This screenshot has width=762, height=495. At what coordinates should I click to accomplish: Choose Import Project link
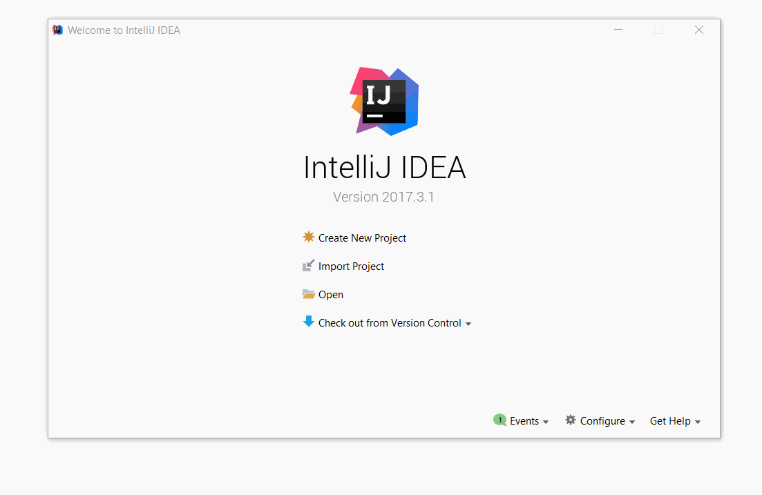[x=351, y=266]
